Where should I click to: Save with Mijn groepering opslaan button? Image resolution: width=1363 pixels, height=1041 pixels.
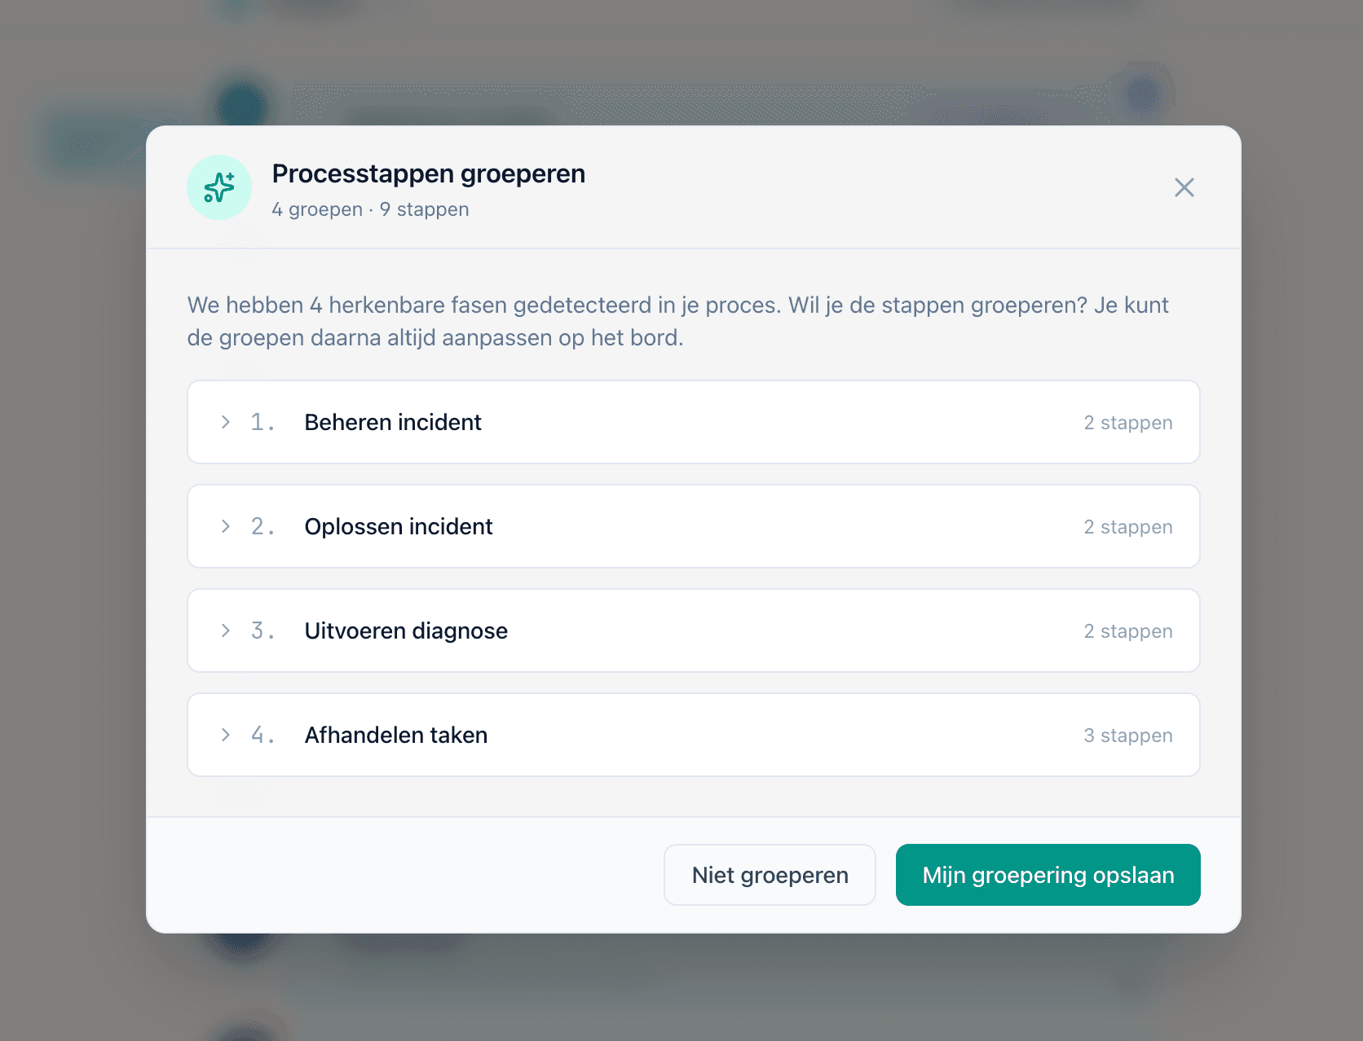[x=1048, y=875]
